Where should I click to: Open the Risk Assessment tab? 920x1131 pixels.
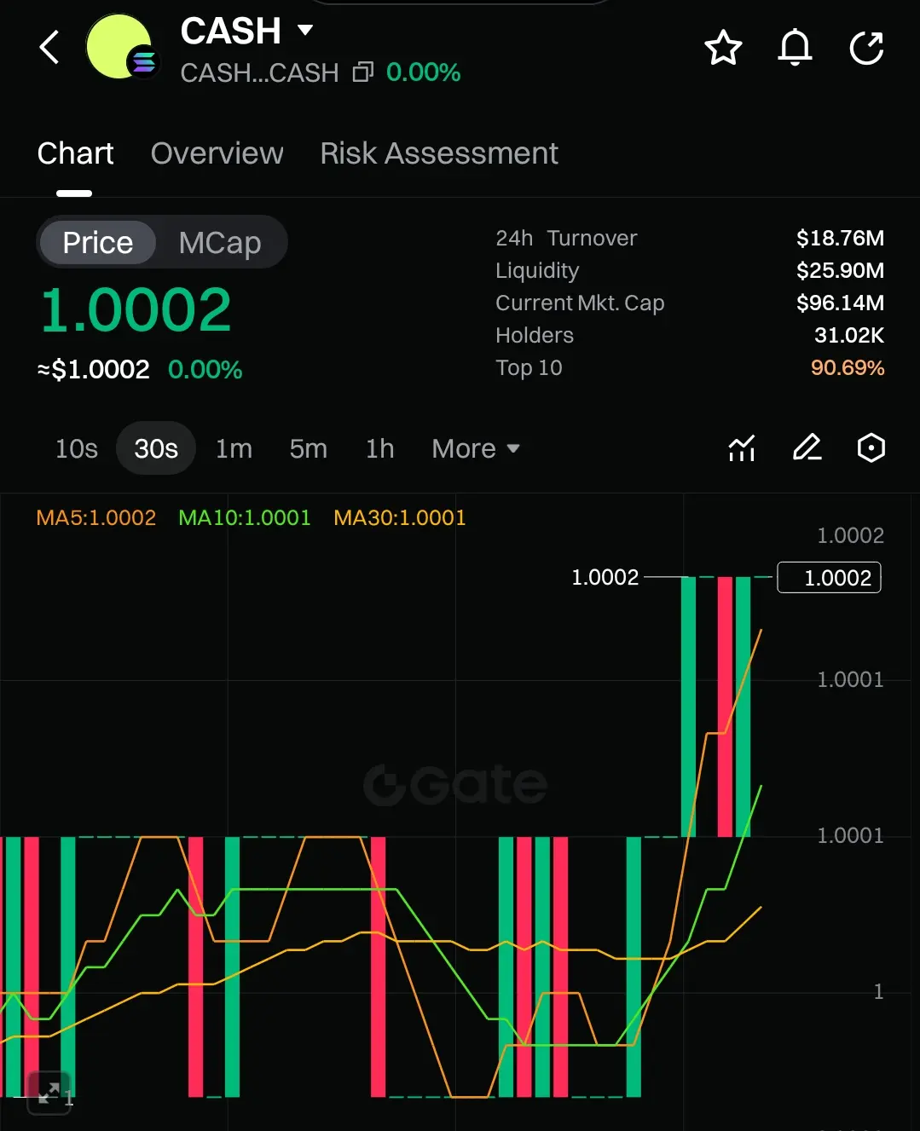coord(439,153)
